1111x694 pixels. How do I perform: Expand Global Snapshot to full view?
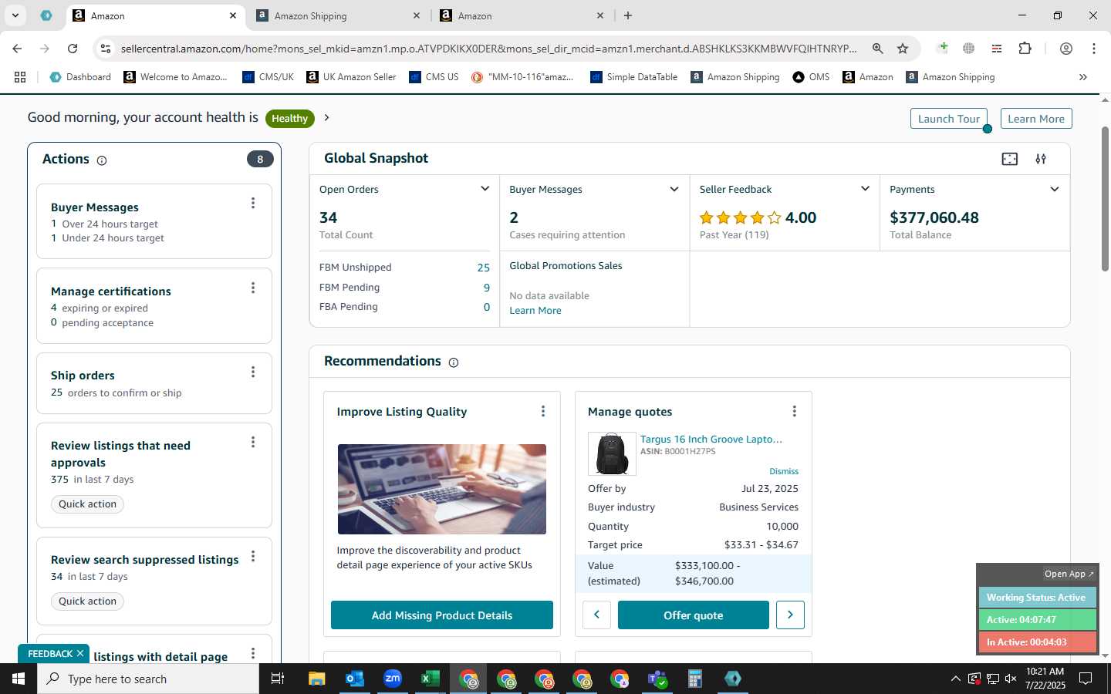1009,159
